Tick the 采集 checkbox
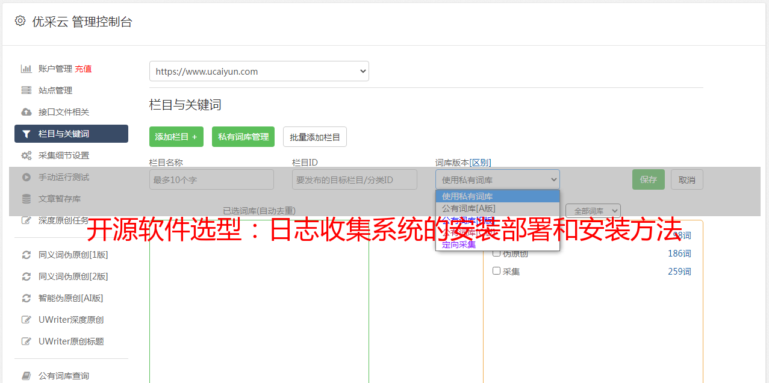769x383 pixels. [497, 271]
